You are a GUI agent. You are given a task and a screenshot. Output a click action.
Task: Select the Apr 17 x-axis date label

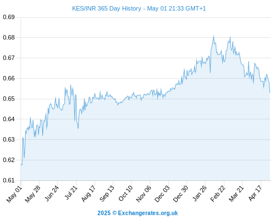(x=255, y=193)
